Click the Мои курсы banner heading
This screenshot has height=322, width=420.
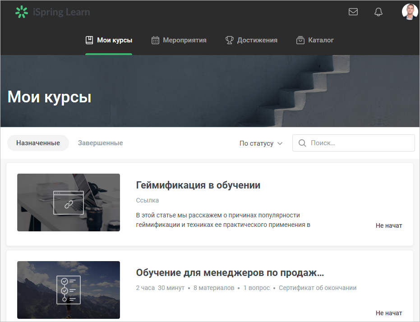pyautogui.click(x=49, y=97)
